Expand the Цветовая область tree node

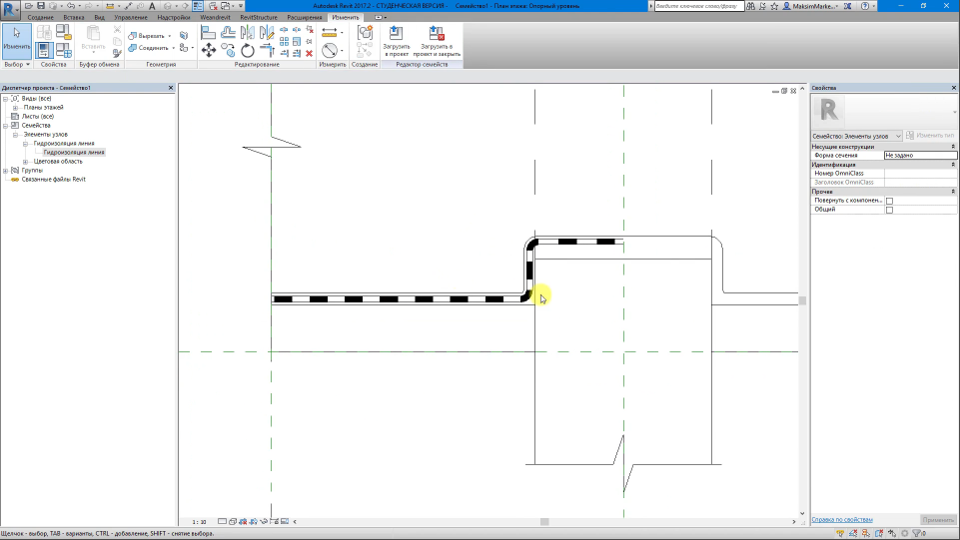pyautogui.click(x=25, y=162)
